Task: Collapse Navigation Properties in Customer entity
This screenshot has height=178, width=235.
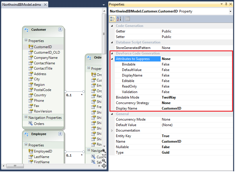Action: 26,117
